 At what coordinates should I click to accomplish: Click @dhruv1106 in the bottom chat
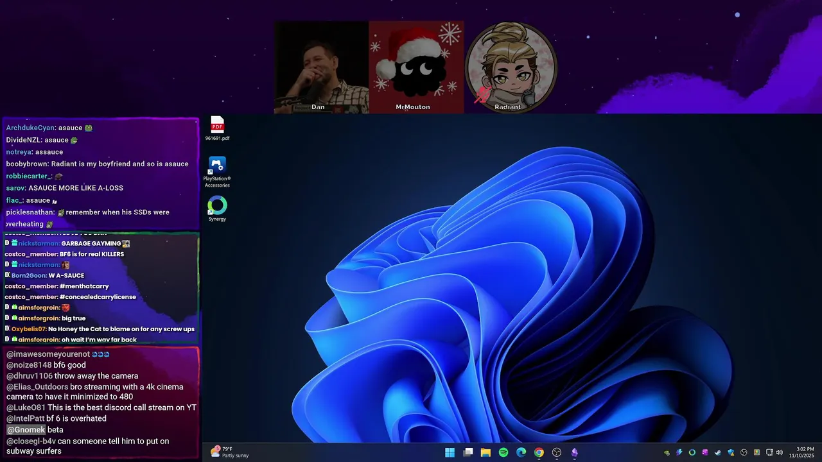pos(30,376)
